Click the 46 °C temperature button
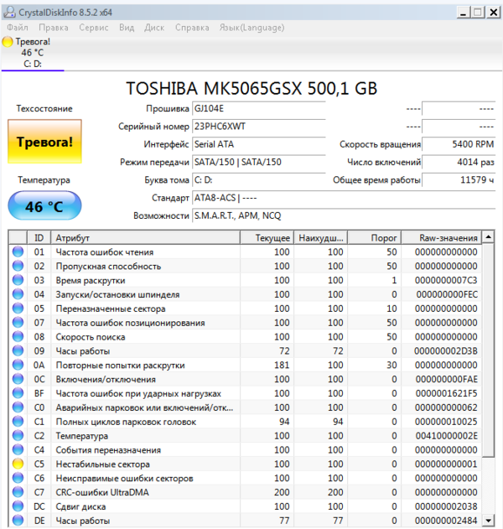 point(44,205)
